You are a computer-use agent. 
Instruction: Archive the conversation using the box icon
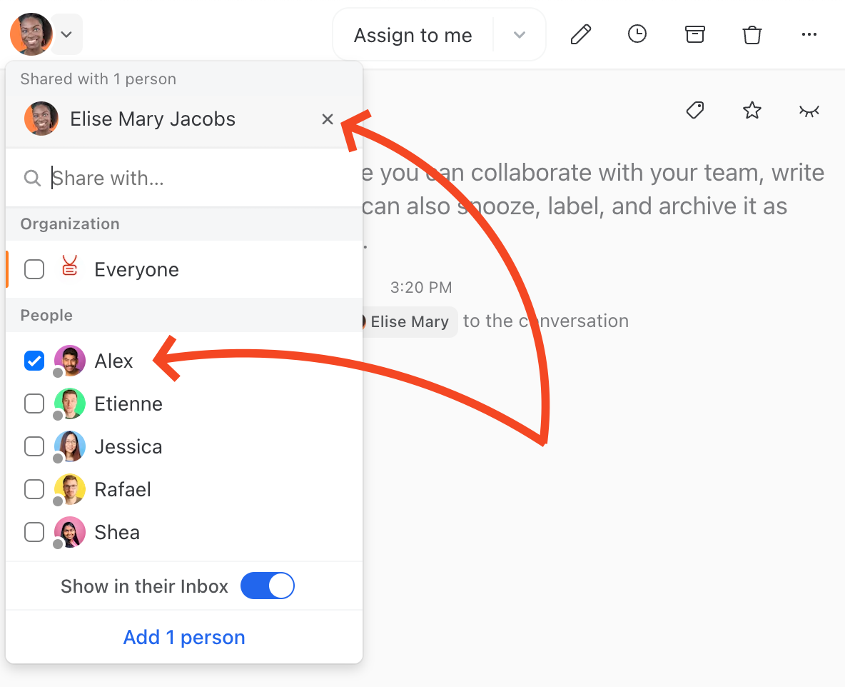click(x=694, y=34)
